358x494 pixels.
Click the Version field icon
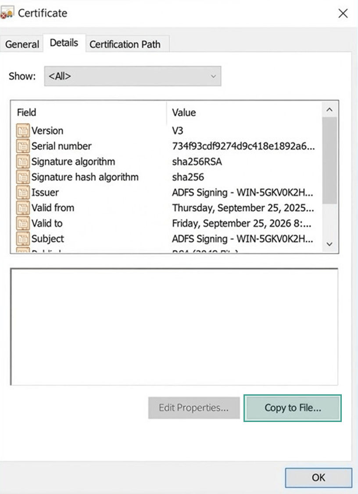coord(22,131)
